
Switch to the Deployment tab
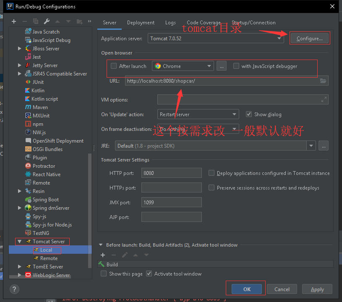click(141, 23)
